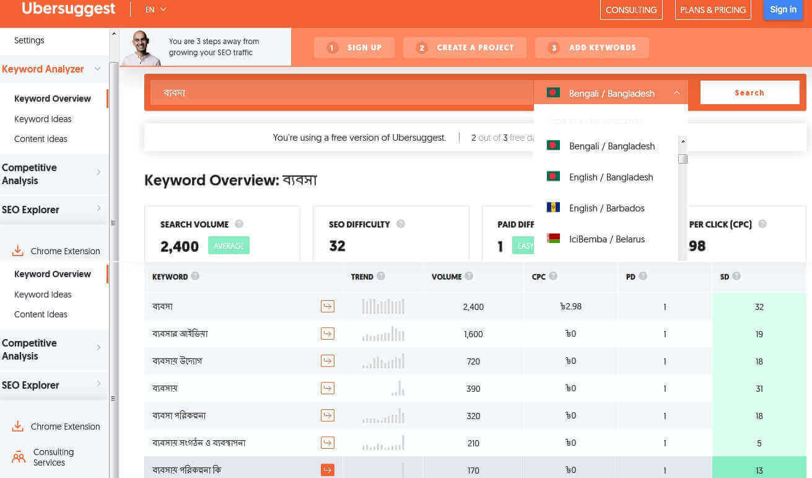This screenshot has height=478, width=812.
Task: Open lower Keyword Ideas sidebar item
Action: tap(43, 294)
